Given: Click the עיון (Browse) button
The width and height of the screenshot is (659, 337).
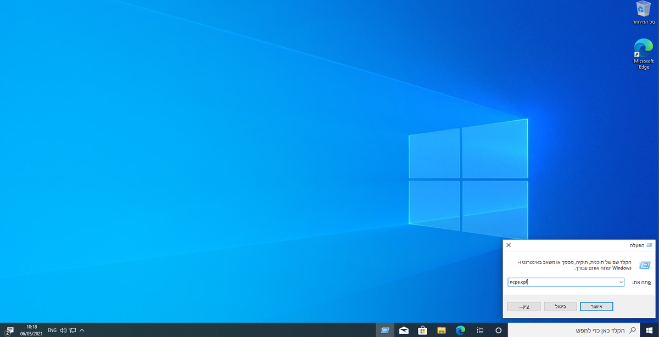Looking at the screenshot, I should 524,306.
